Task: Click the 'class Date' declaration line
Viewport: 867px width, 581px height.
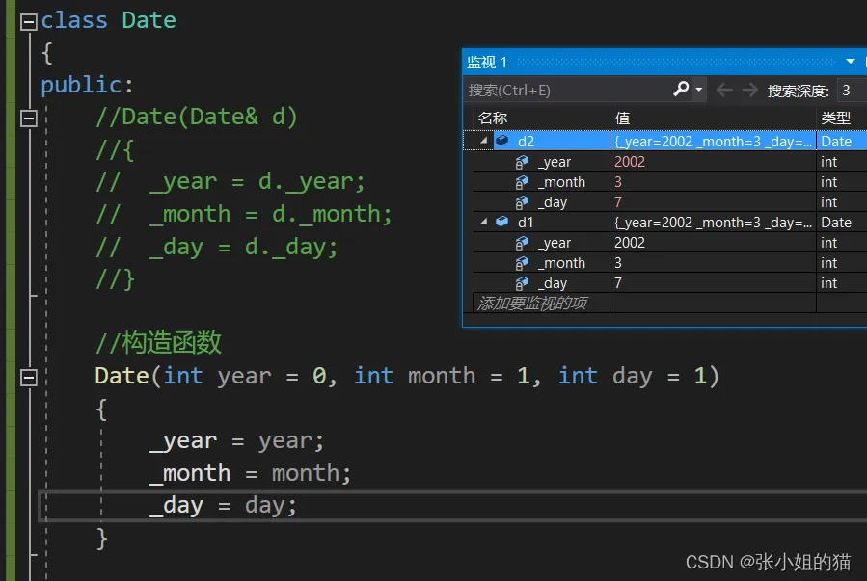Action: (x=108, y=21)
